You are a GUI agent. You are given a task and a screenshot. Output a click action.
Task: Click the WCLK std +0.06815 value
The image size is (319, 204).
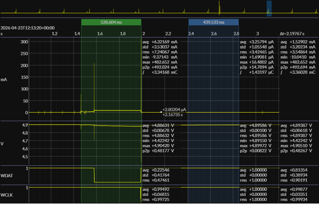click(x=156, y=194)
